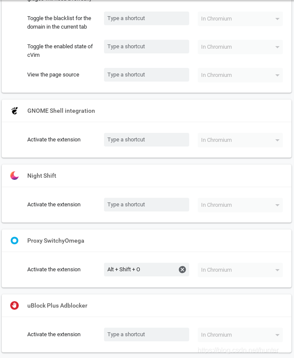Image resolution: width=294 pixels, height=358 pixels.
Task: Select uBlock Plus Adblocker shortcut field
Action: (147, 335)
